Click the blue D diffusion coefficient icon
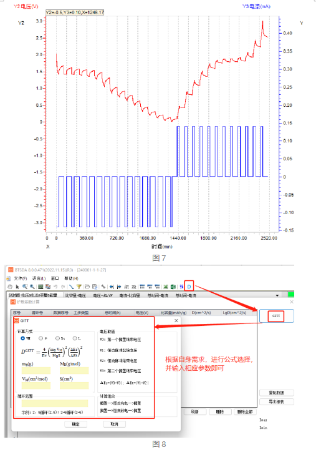Image resolution: width=316 pixels, height=452 pixels. [x=189, y=287]
